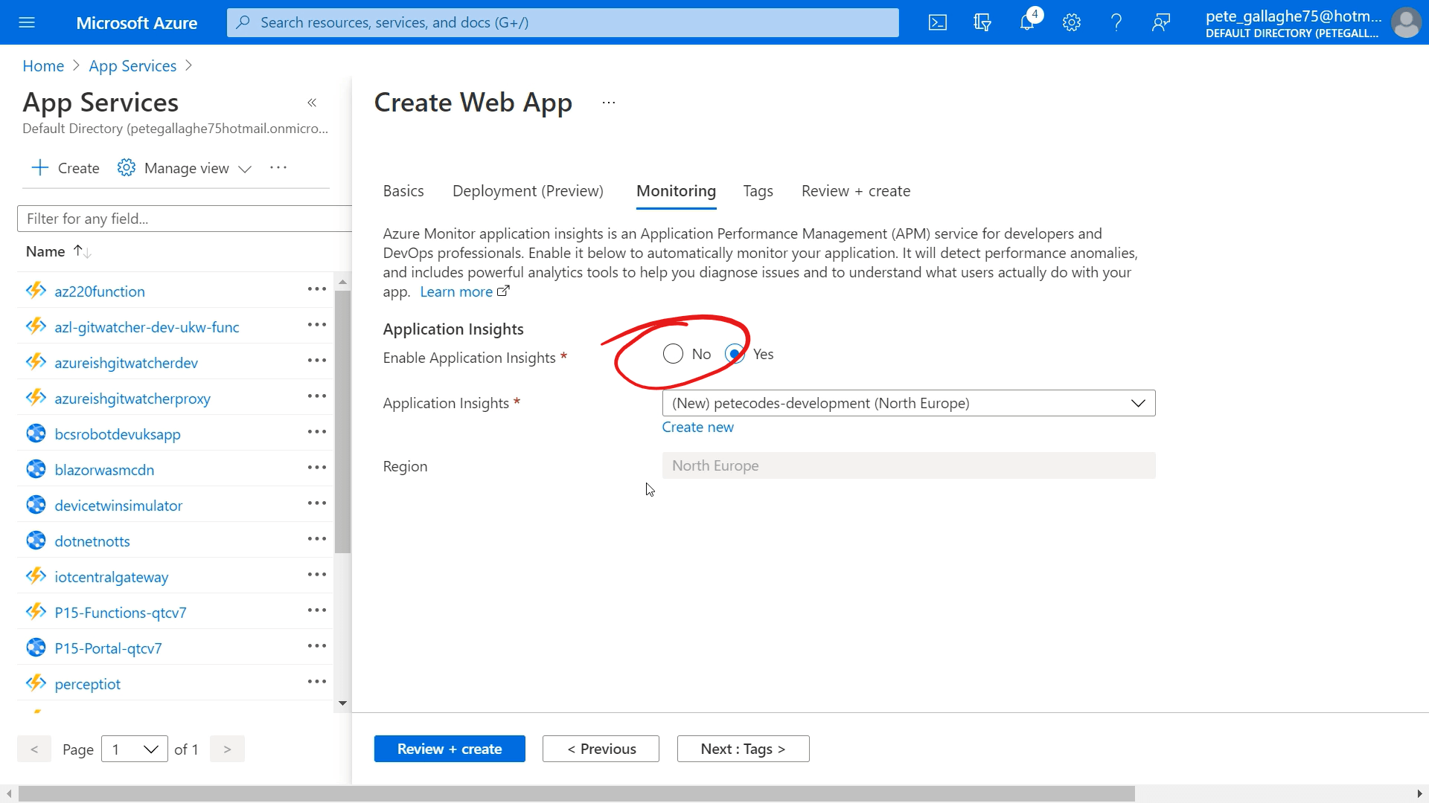This screenshot has width=1429, height=803.
Task: Open the dotnetnotts app link
Action: coord(92,541)
